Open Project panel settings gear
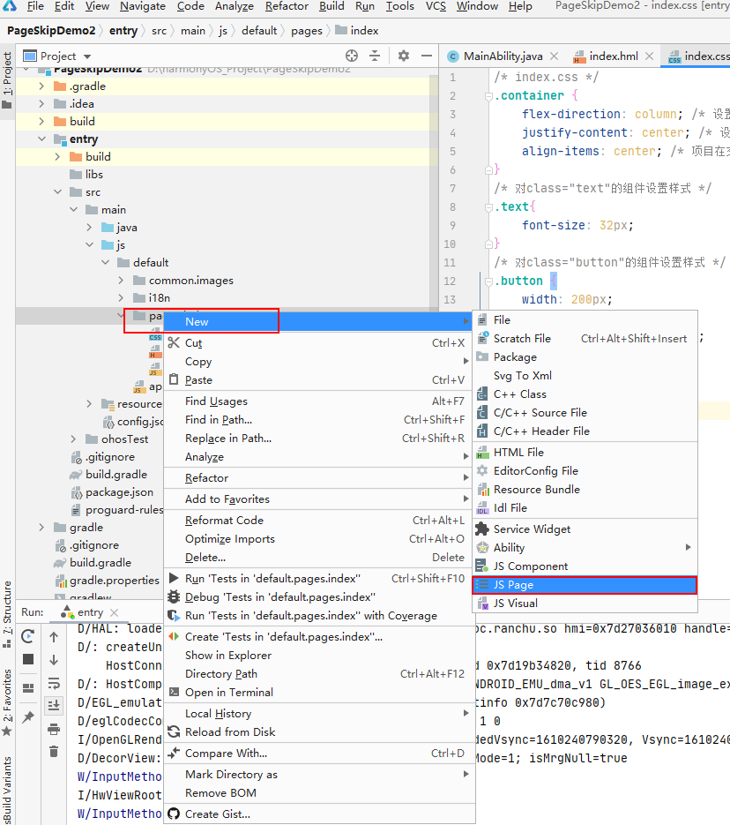This screenshot has height=825, width=730. click(404, 56)
